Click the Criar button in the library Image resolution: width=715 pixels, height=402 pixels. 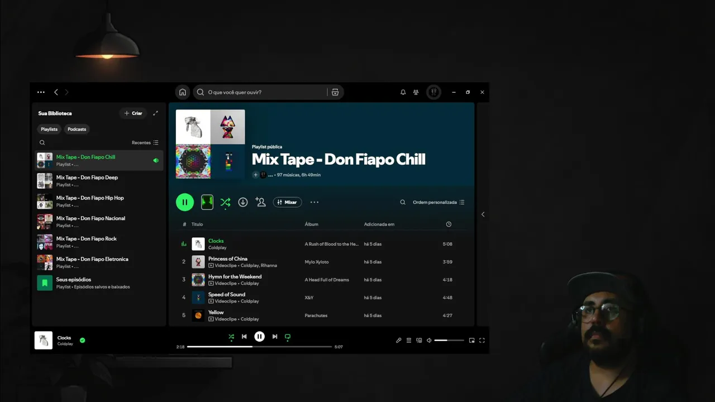[134, 113]
